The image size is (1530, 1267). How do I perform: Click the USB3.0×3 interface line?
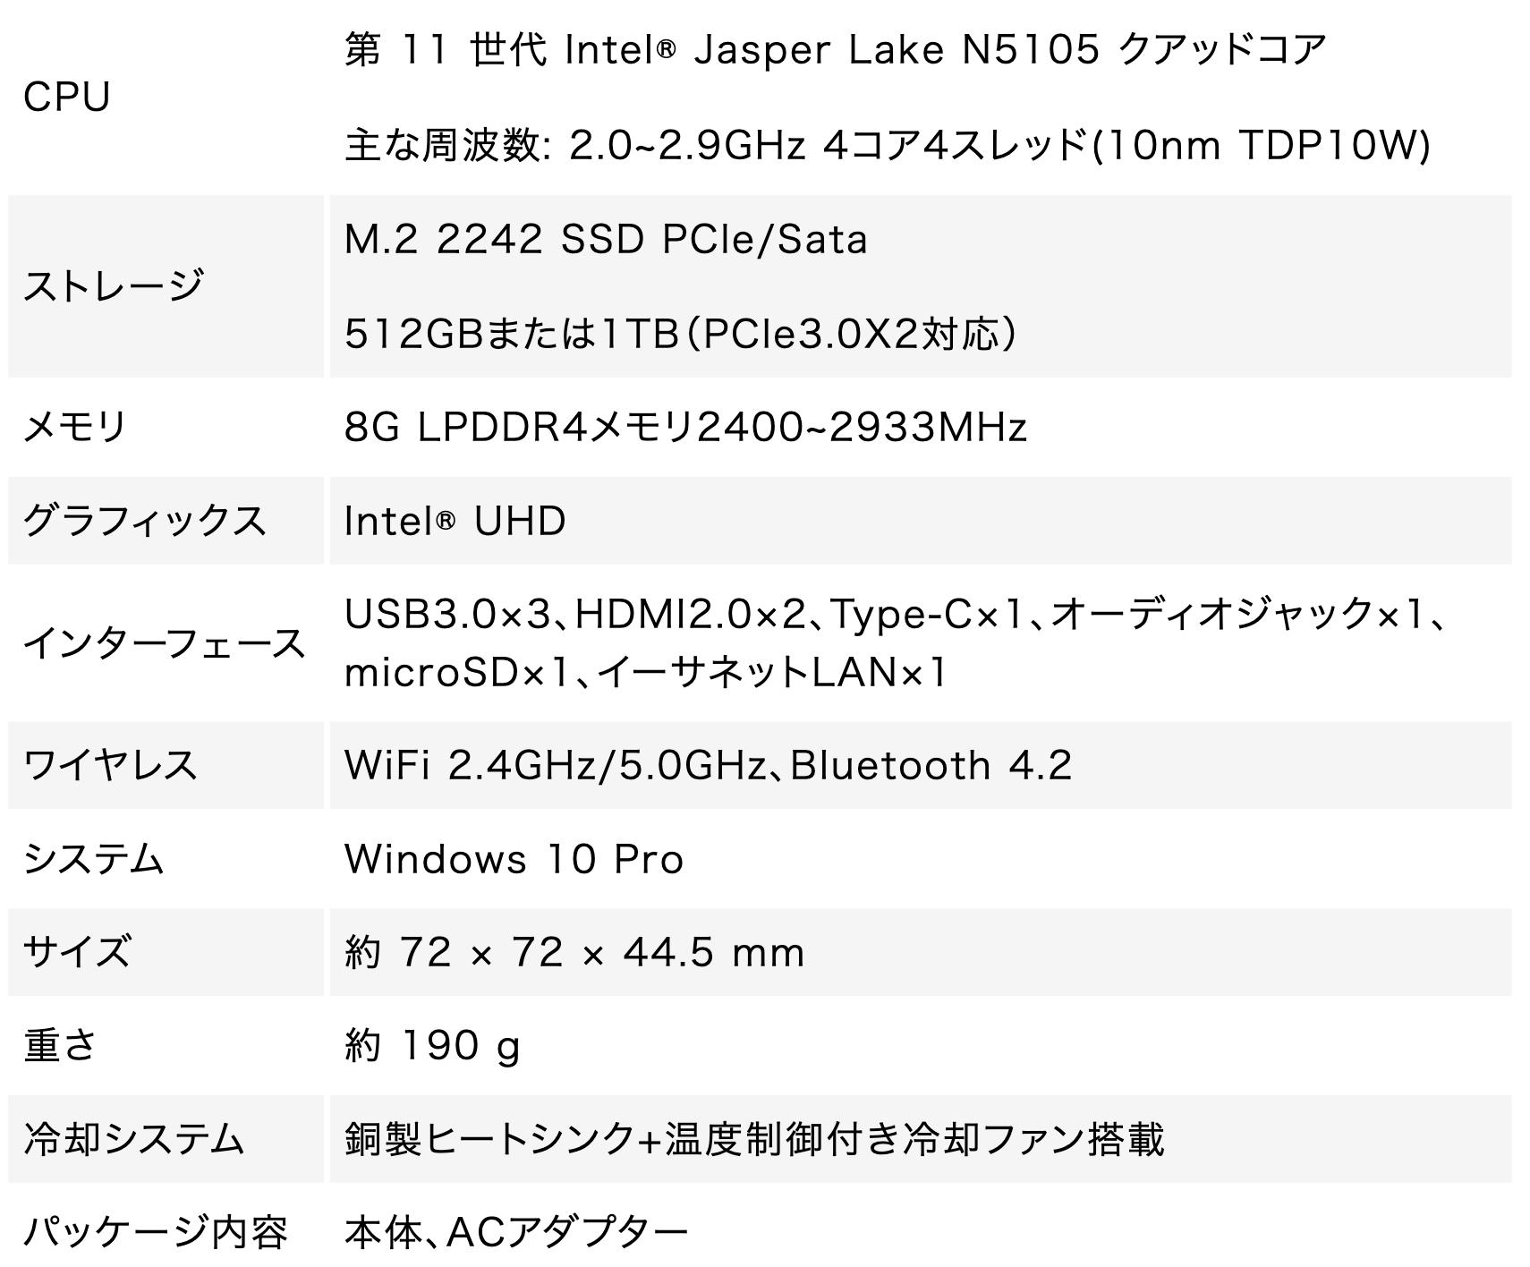coord(895,614)
